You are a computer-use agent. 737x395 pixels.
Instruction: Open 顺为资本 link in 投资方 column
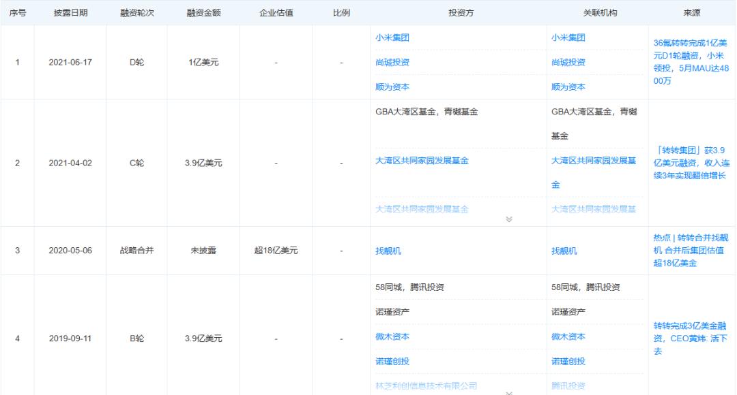[x=392, y=86]
